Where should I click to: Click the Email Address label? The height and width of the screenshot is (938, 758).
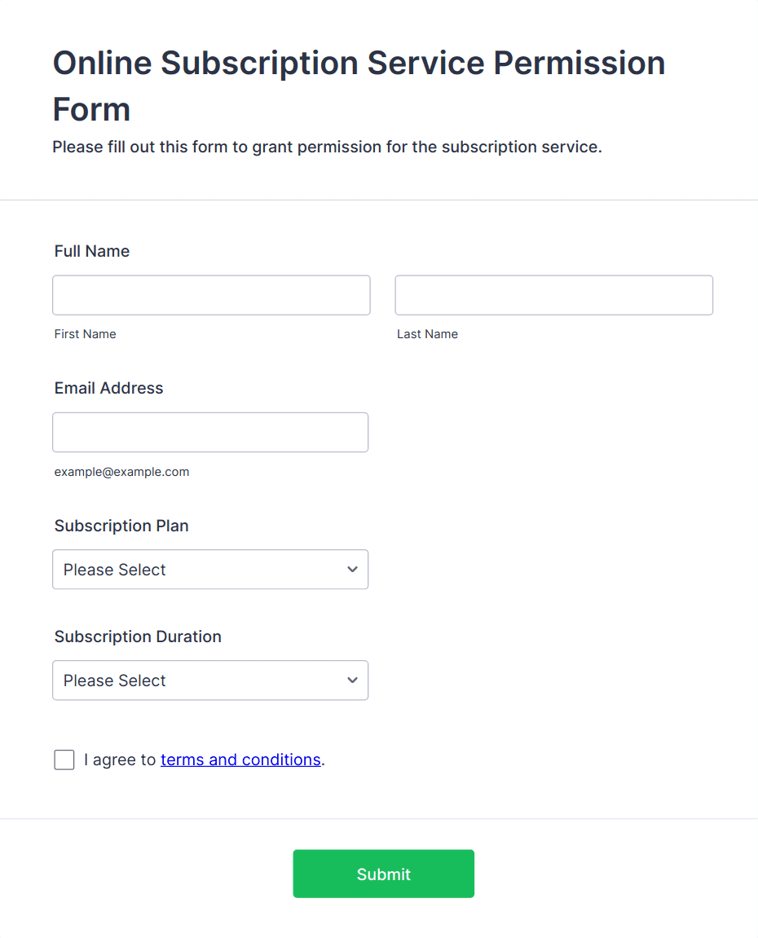[x=108, y=388]
